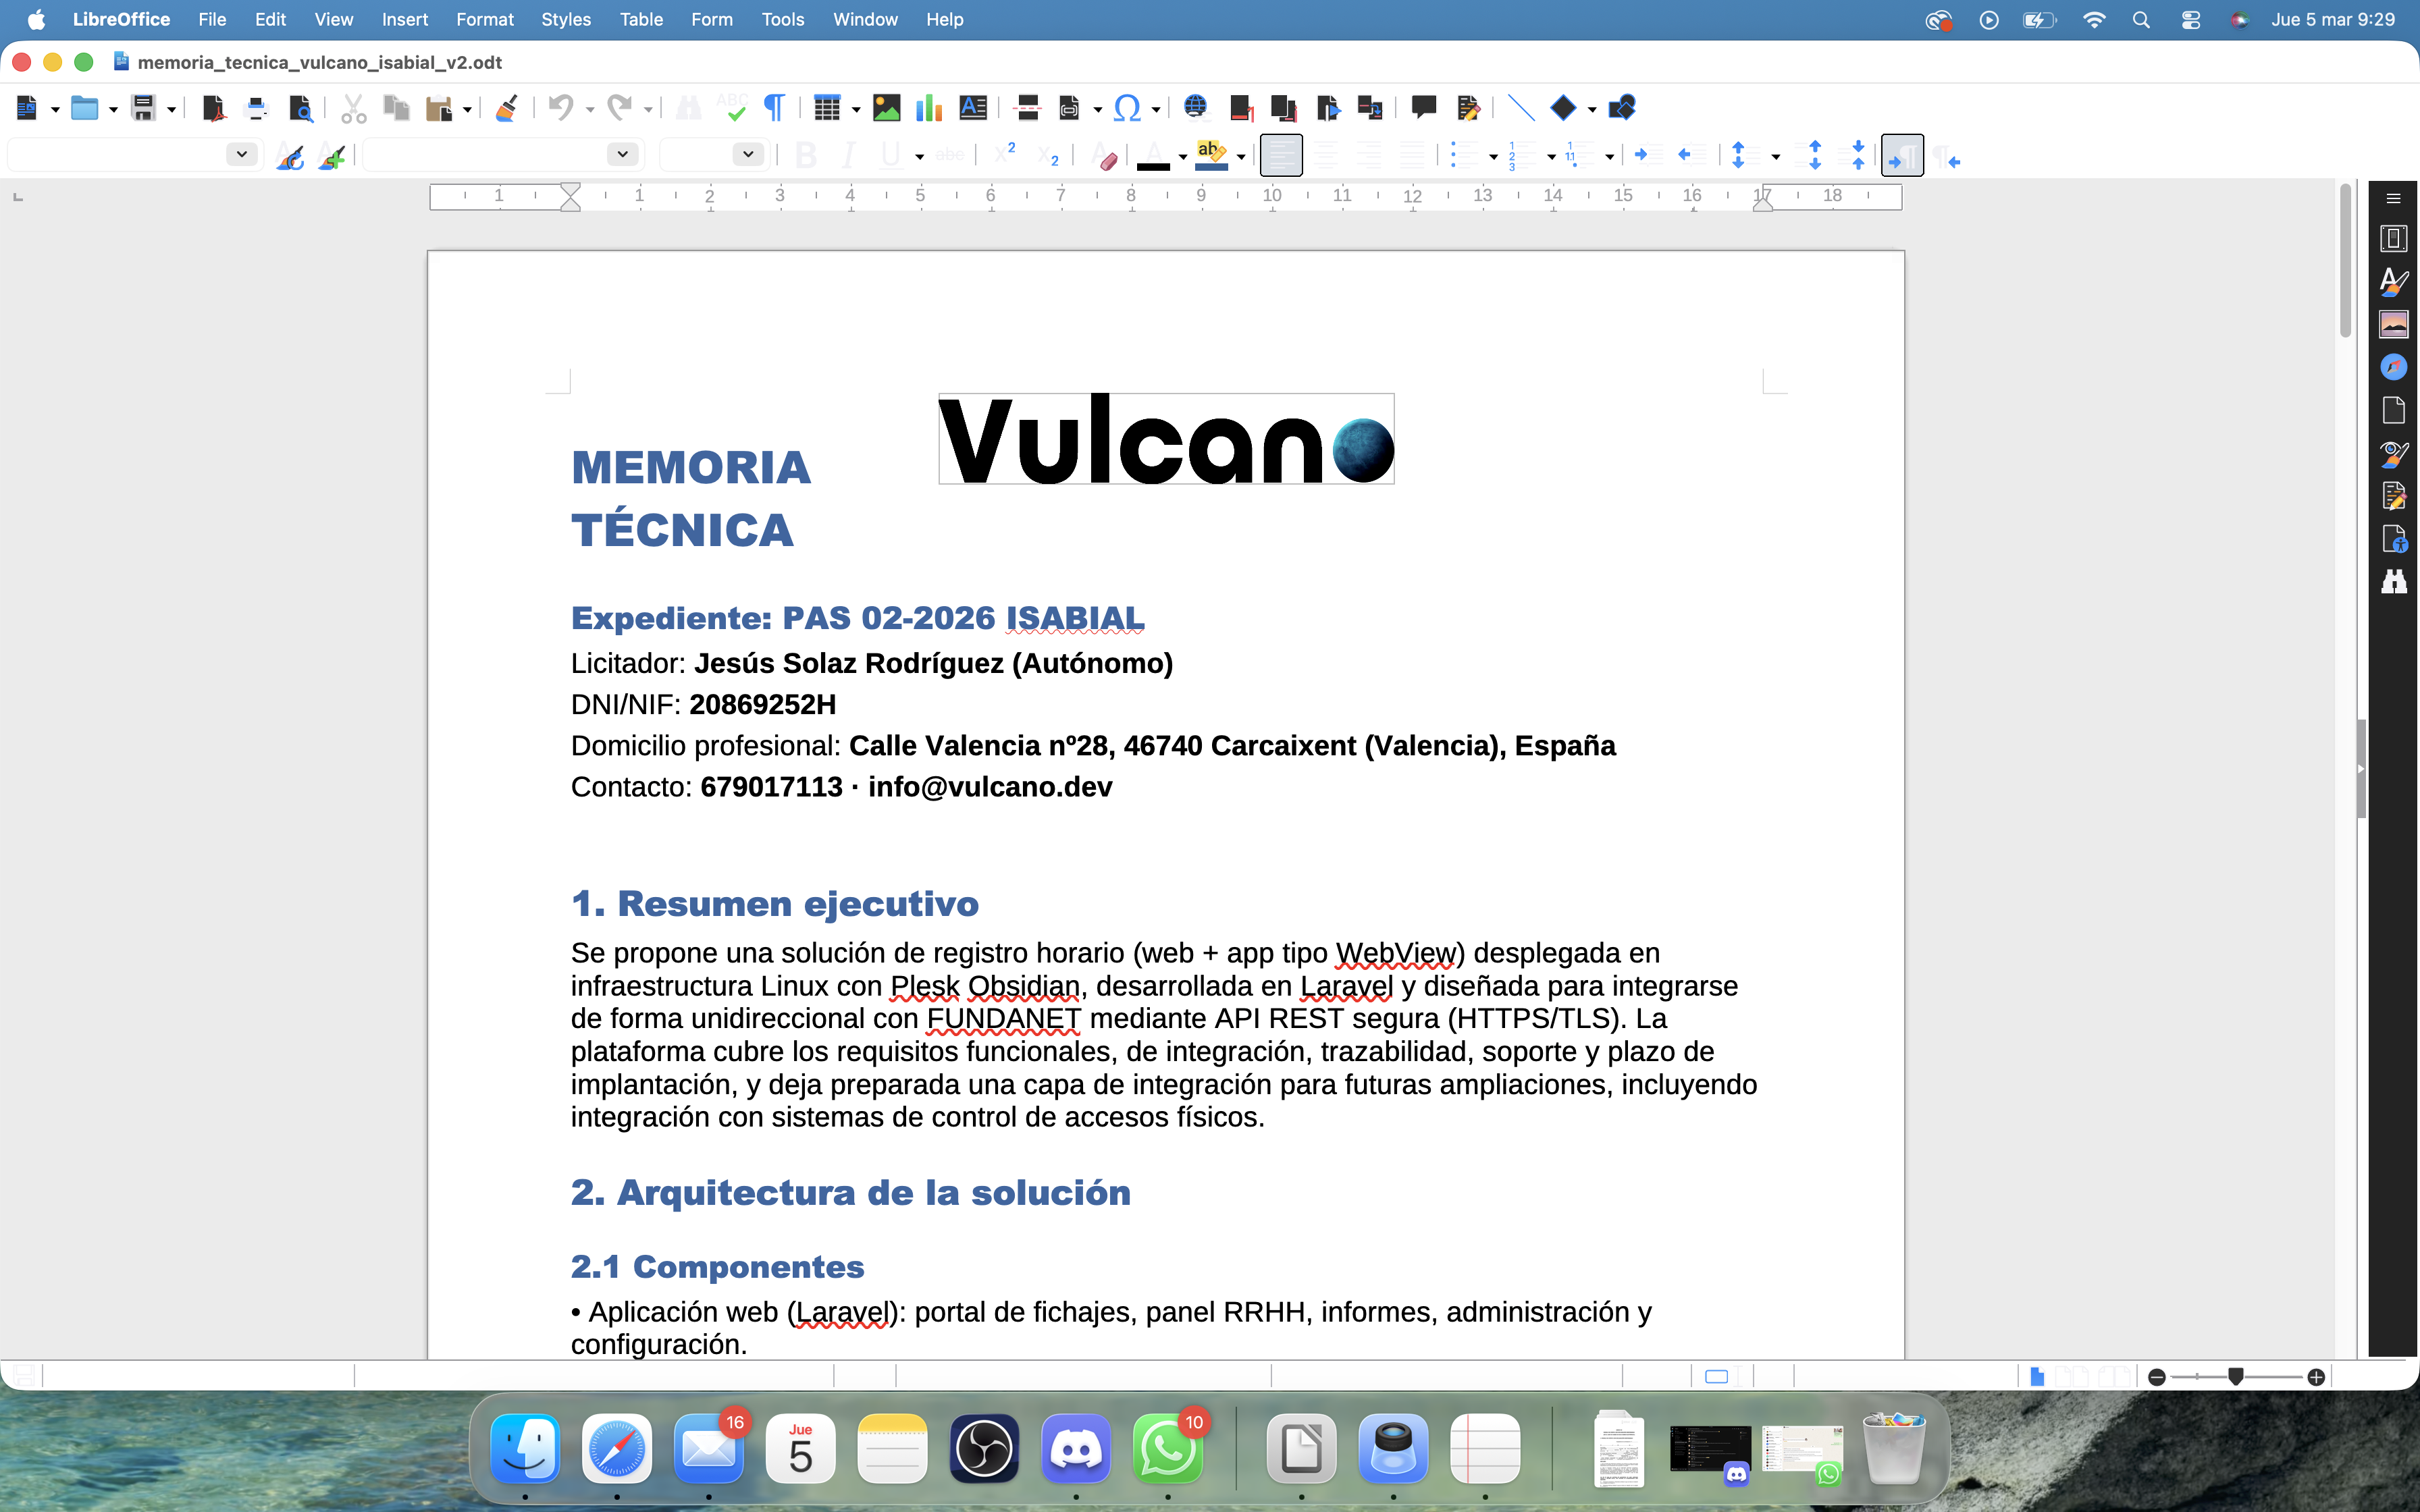Click the Clone Formatting paintbrush
The image size is (2420, 1512).
point(506,108)
